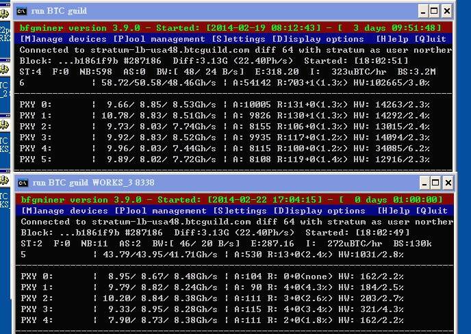Click hashrate '10.20/ 8.84/ 8.38Gh/s' of lower PXY 2
The height and width of the screenshot is (334, 471).
click(x=160, y=298)
